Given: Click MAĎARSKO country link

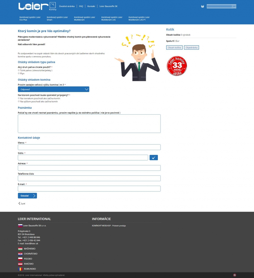Looking at the screenshot, I should coord(30,249).
